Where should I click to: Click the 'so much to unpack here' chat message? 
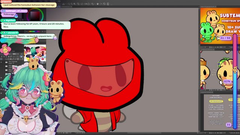point(28,36)
